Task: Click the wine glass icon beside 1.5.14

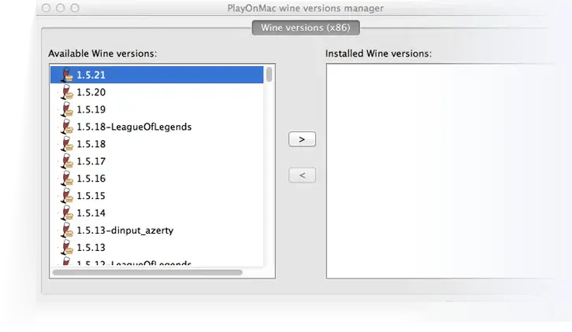Action: [67, 213]
